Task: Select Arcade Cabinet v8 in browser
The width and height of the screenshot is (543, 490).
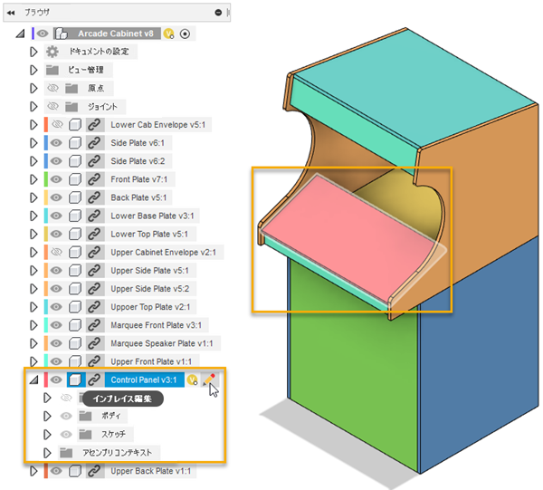Action: (115, 34)
